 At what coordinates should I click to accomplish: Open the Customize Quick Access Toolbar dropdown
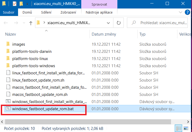tap(27, 4)
